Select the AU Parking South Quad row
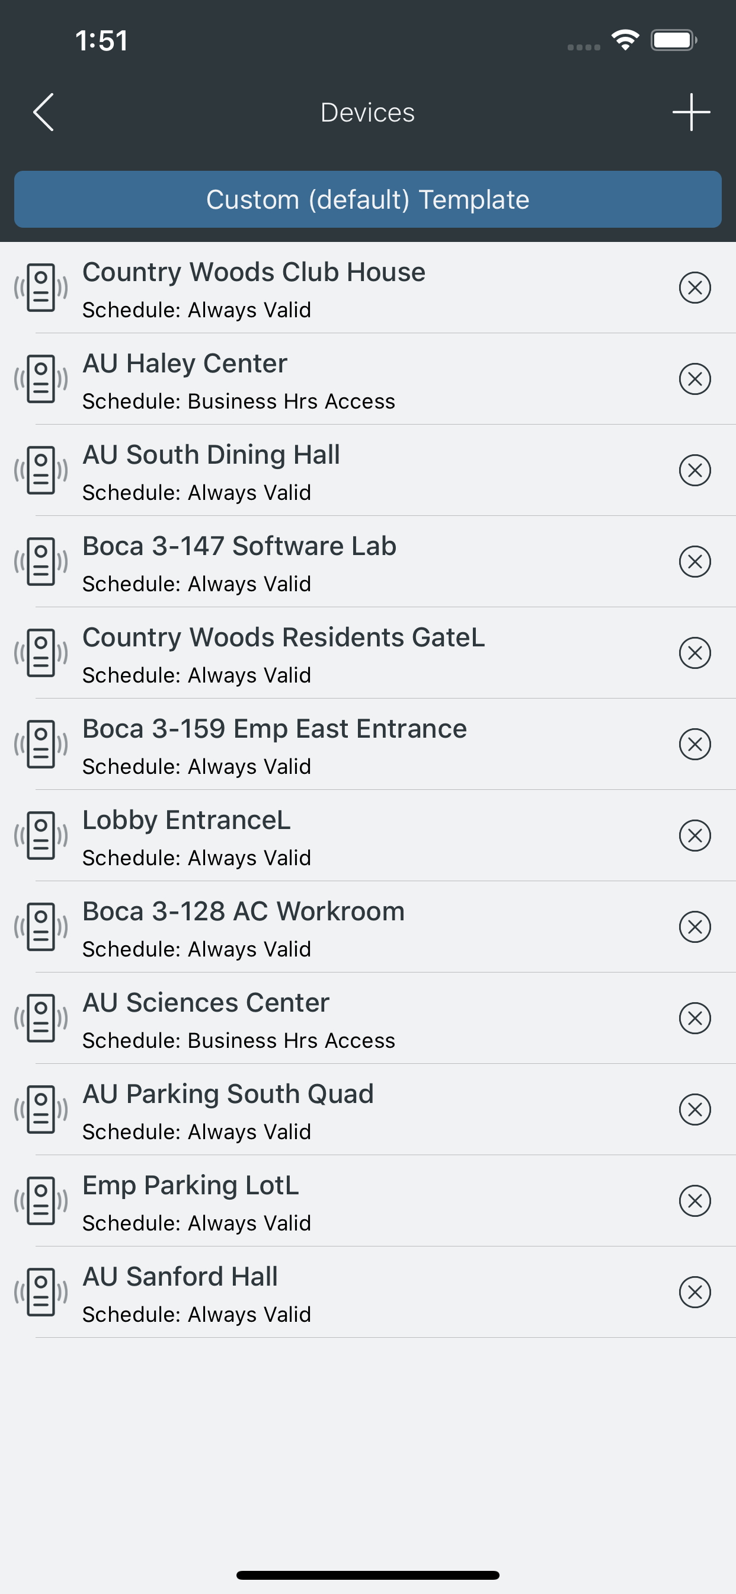 [368, 1110]
